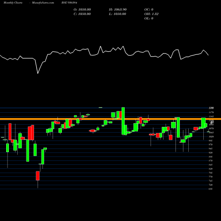Click the 695 price axis label

coord(211,189)
